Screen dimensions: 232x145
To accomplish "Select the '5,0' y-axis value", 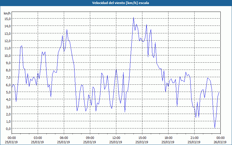I will point(9,92).
